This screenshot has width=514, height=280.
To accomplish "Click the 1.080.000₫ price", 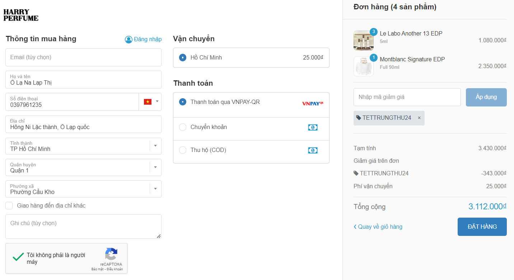I will [x=492, y=41].
